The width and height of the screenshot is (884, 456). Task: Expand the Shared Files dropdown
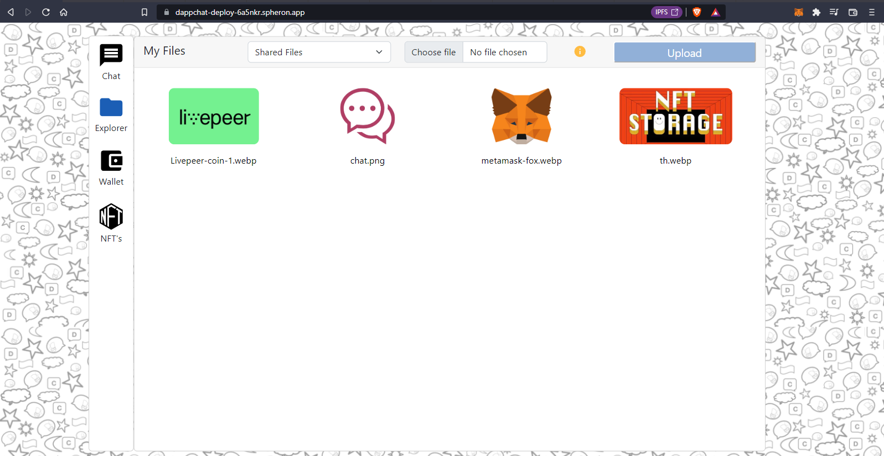(x=319, y=52)
